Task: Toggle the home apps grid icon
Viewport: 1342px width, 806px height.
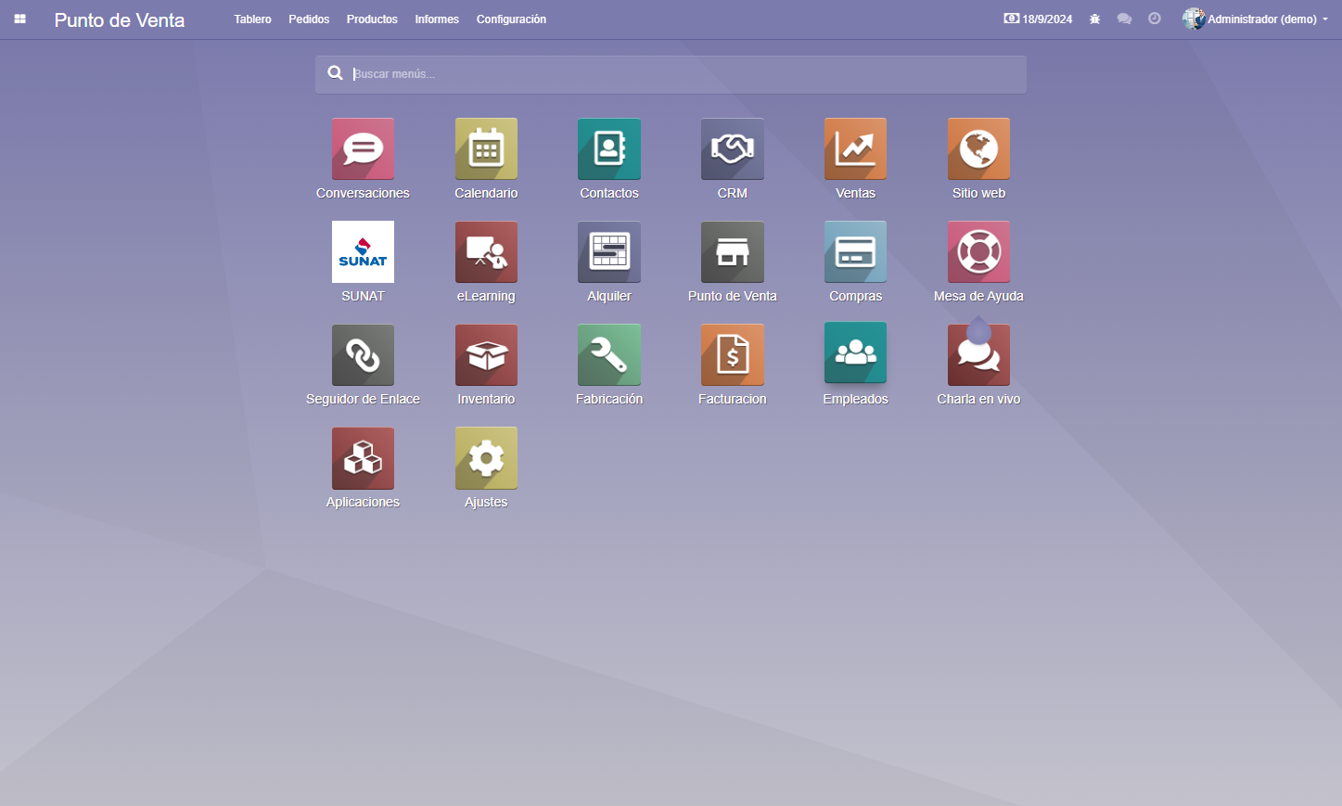Action: pos(19,19)
